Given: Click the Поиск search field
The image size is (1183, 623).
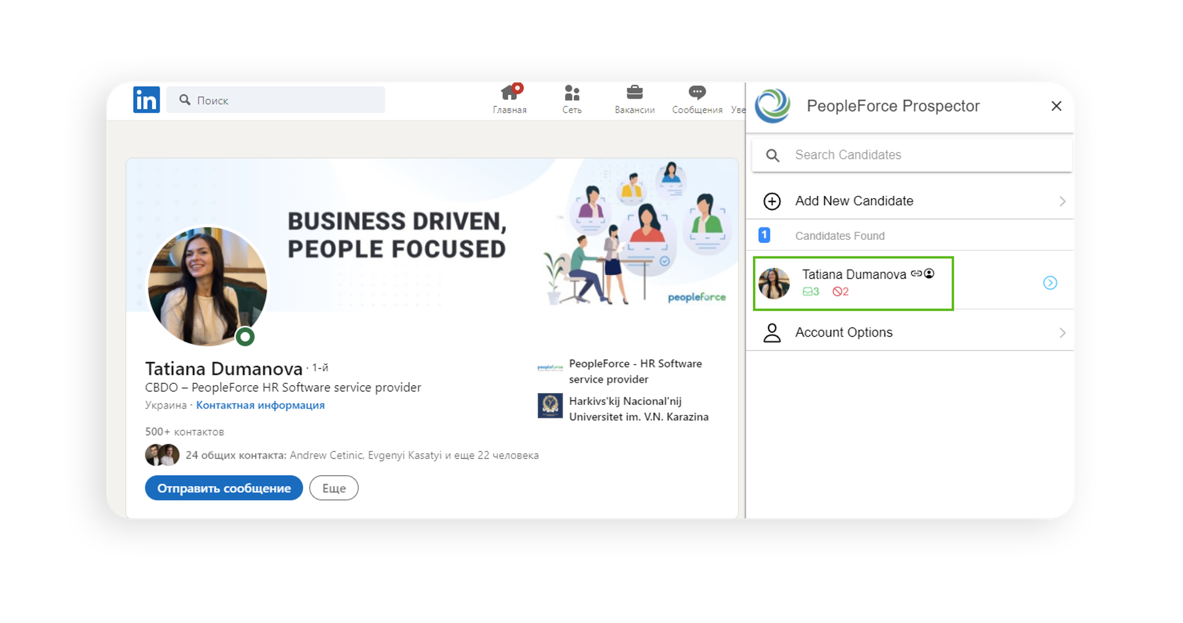Looking at the screenshot, I should tap(275, 100).
